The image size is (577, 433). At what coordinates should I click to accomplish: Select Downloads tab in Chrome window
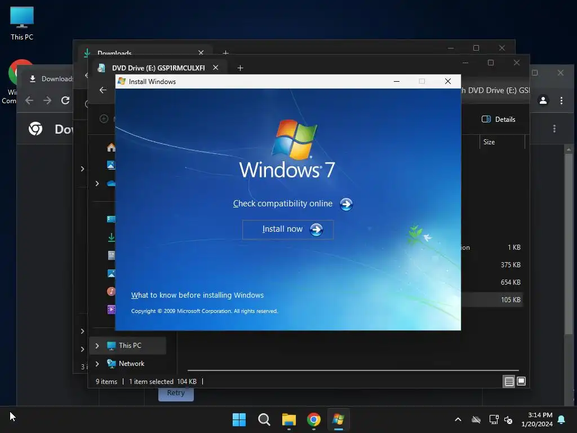[x=51, y=79]
